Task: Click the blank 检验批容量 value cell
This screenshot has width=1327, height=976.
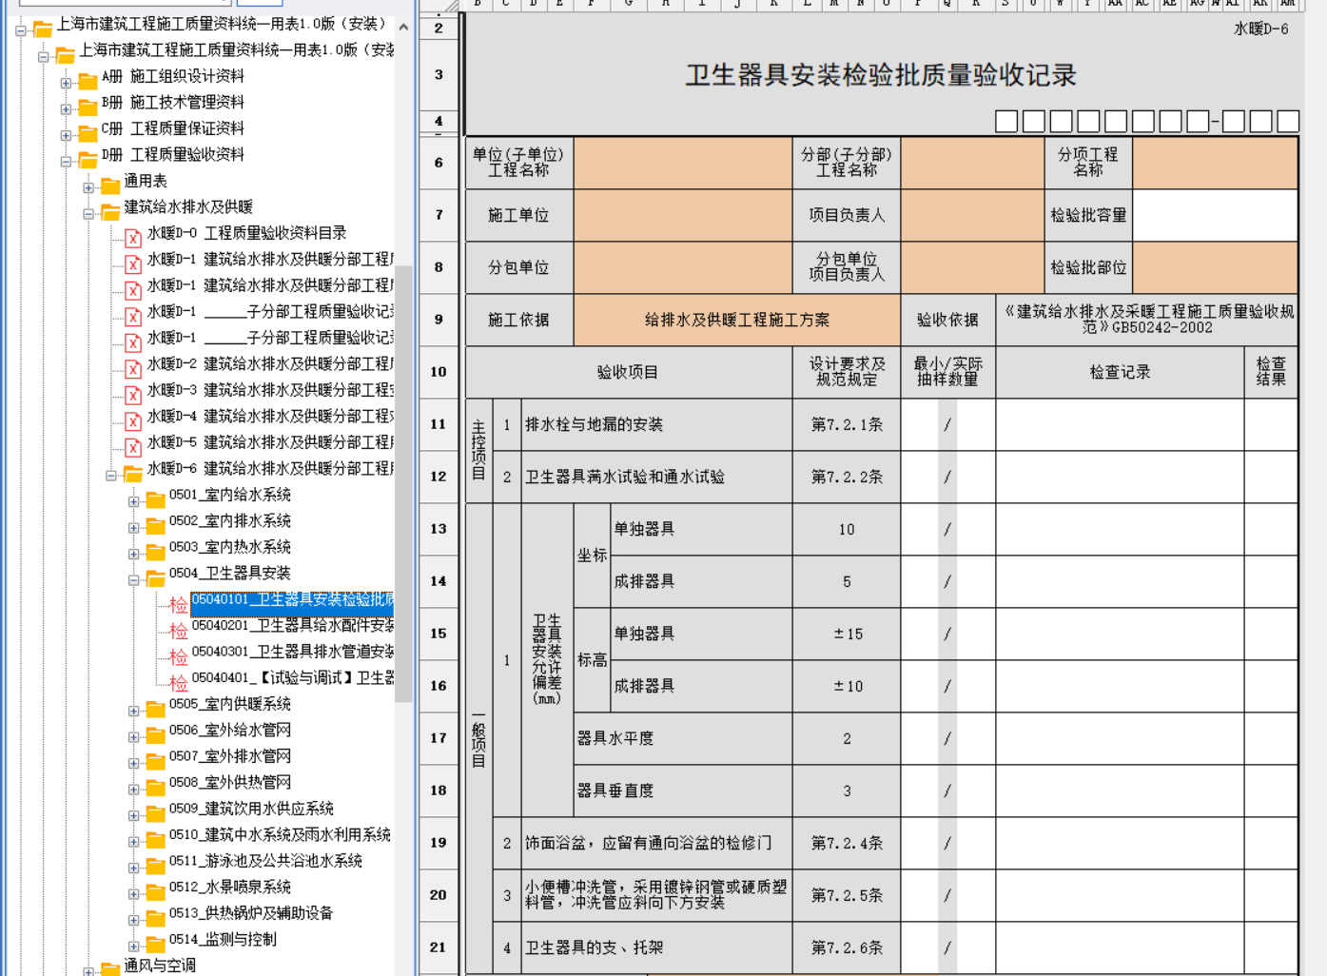Action: tap(1215, 215)
